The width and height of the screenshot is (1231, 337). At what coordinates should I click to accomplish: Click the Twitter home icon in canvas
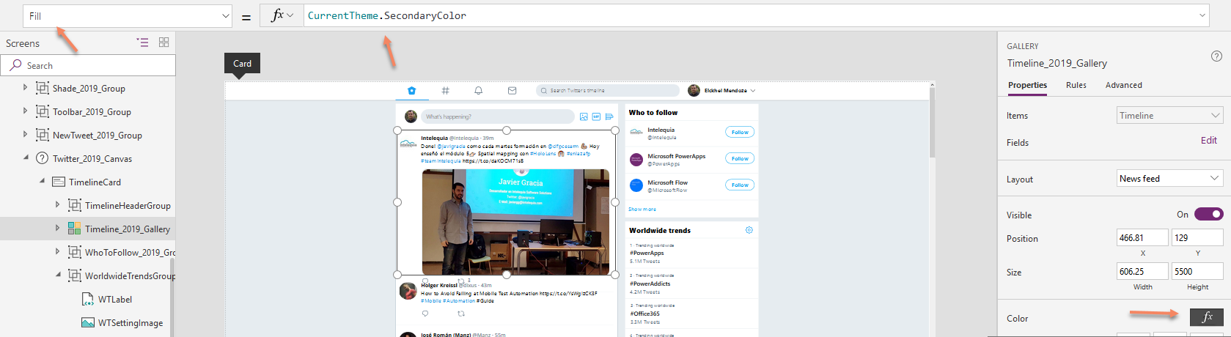411,91
